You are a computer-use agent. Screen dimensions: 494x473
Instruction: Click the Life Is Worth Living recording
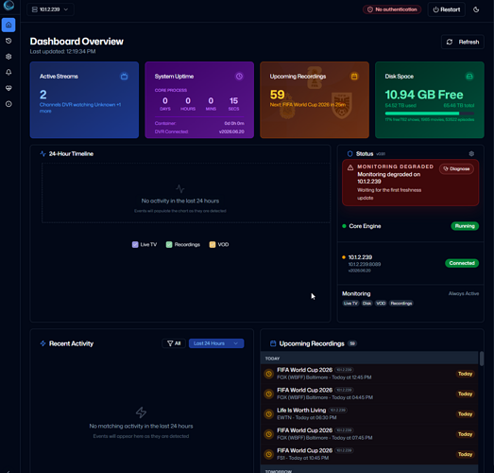tap(369, 414)
